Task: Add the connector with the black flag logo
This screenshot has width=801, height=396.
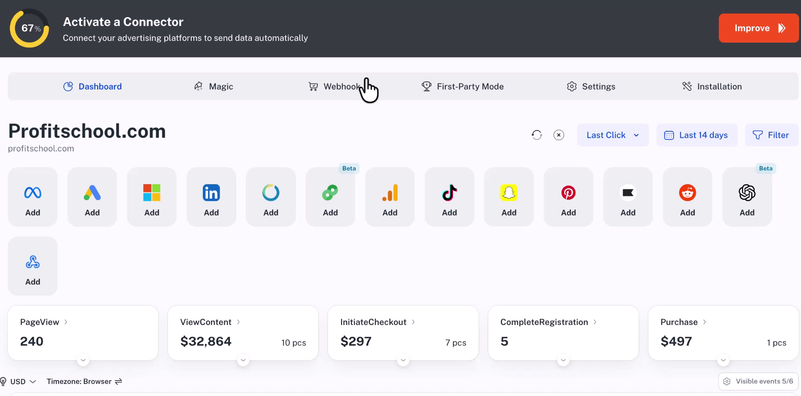Action: coord(628,197)
